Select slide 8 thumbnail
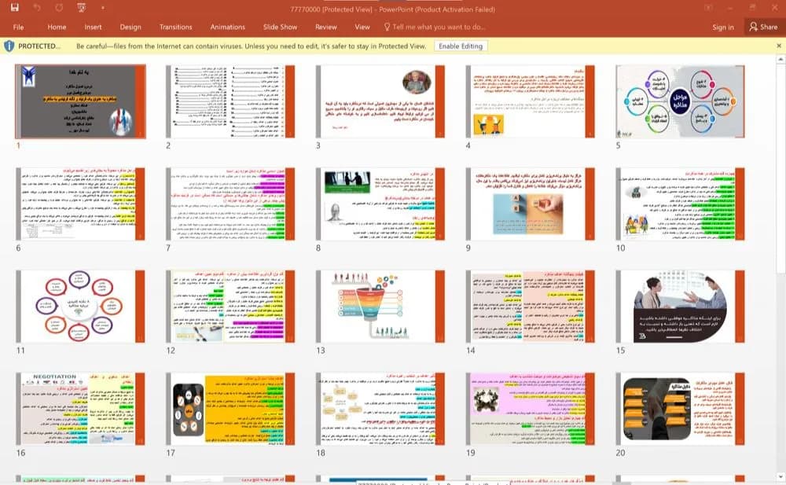 click(380, 204)
